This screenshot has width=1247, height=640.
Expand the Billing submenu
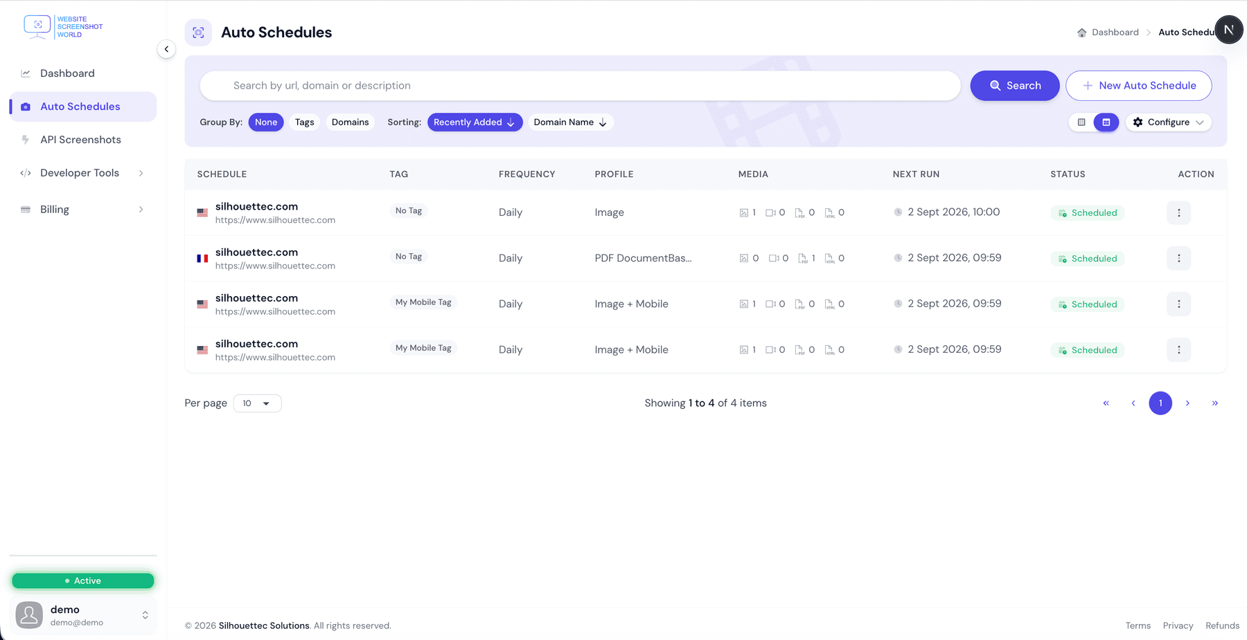tap(83, 210)
